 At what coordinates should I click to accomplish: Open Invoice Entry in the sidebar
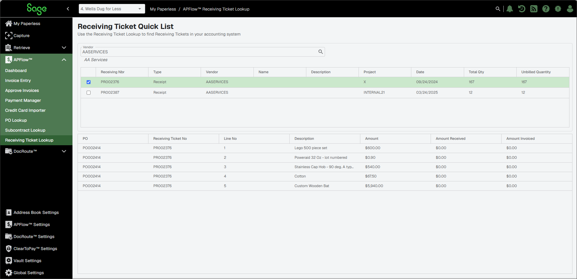point(18,80)
